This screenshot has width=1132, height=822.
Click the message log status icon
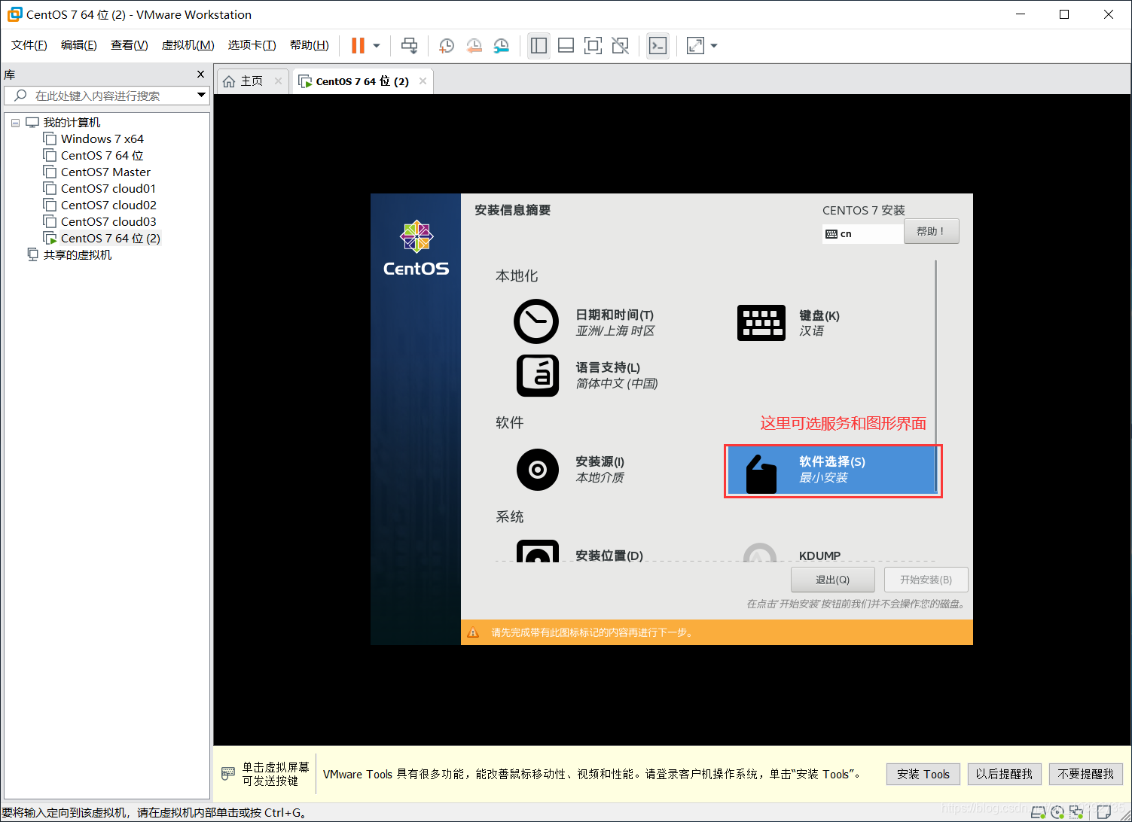tap(1103, 812)
